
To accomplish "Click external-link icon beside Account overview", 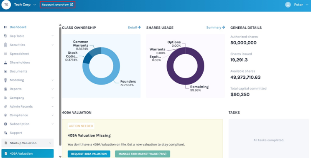I will [71, 4].
